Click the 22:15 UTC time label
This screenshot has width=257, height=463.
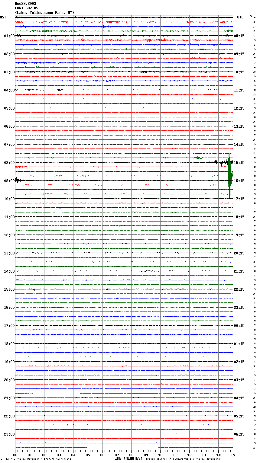pyautogui.click(x=239, y=289)
